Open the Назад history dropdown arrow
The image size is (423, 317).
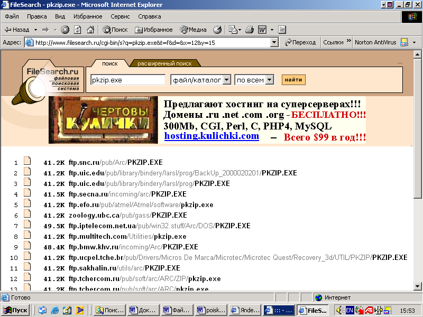point(35,30)
